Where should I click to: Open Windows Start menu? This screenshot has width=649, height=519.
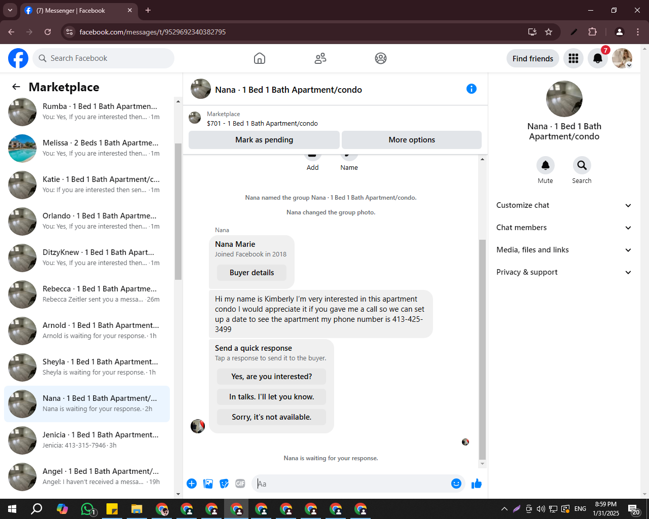coord(12,509)
